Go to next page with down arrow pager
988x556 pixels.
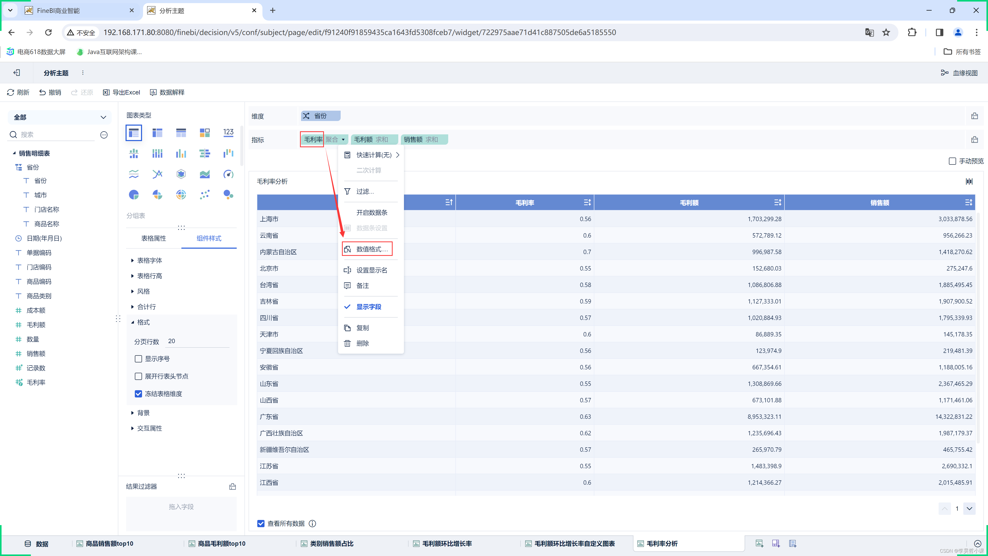(x=969, y=508)
